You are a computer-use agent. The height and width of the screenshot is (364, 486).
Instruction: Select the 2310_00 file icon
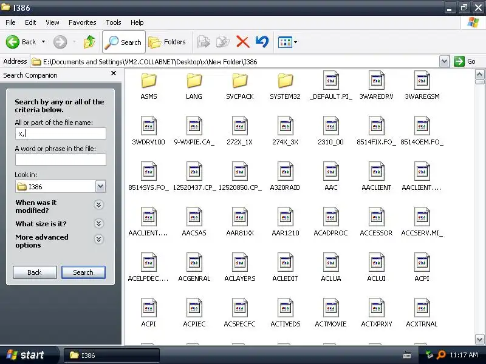point(331,126)
